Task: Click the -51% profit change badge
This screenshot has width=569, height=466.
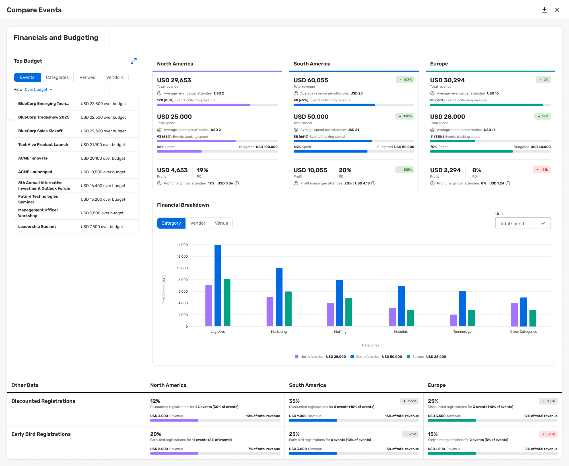Action: 542,170
